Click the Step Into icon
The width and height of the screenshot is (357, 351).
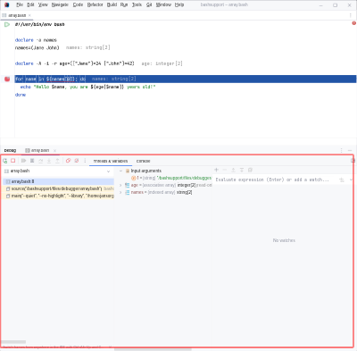point(49,161)
